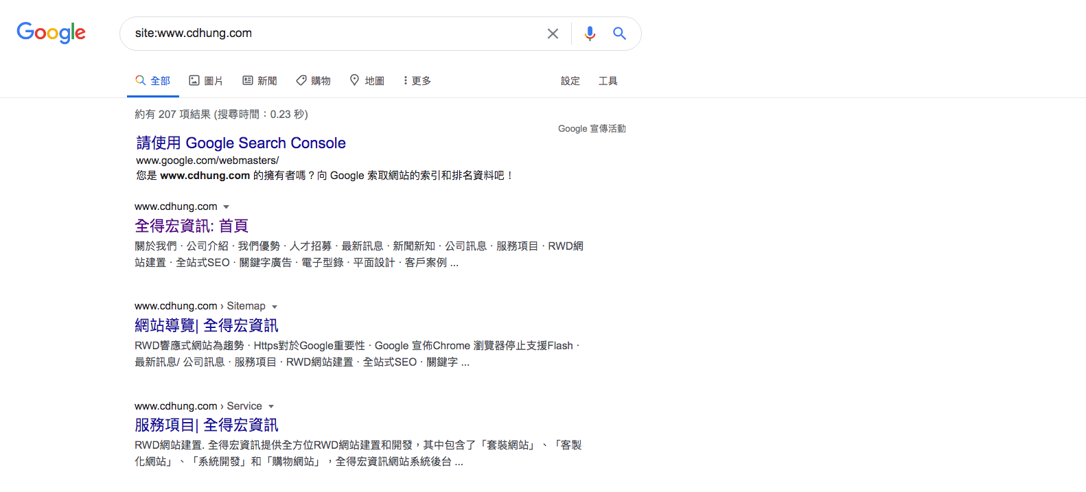Open 請使用 Google Search Console link
Image resolution: width=1086 pixels, height=492 pixels.
(240, 143)
